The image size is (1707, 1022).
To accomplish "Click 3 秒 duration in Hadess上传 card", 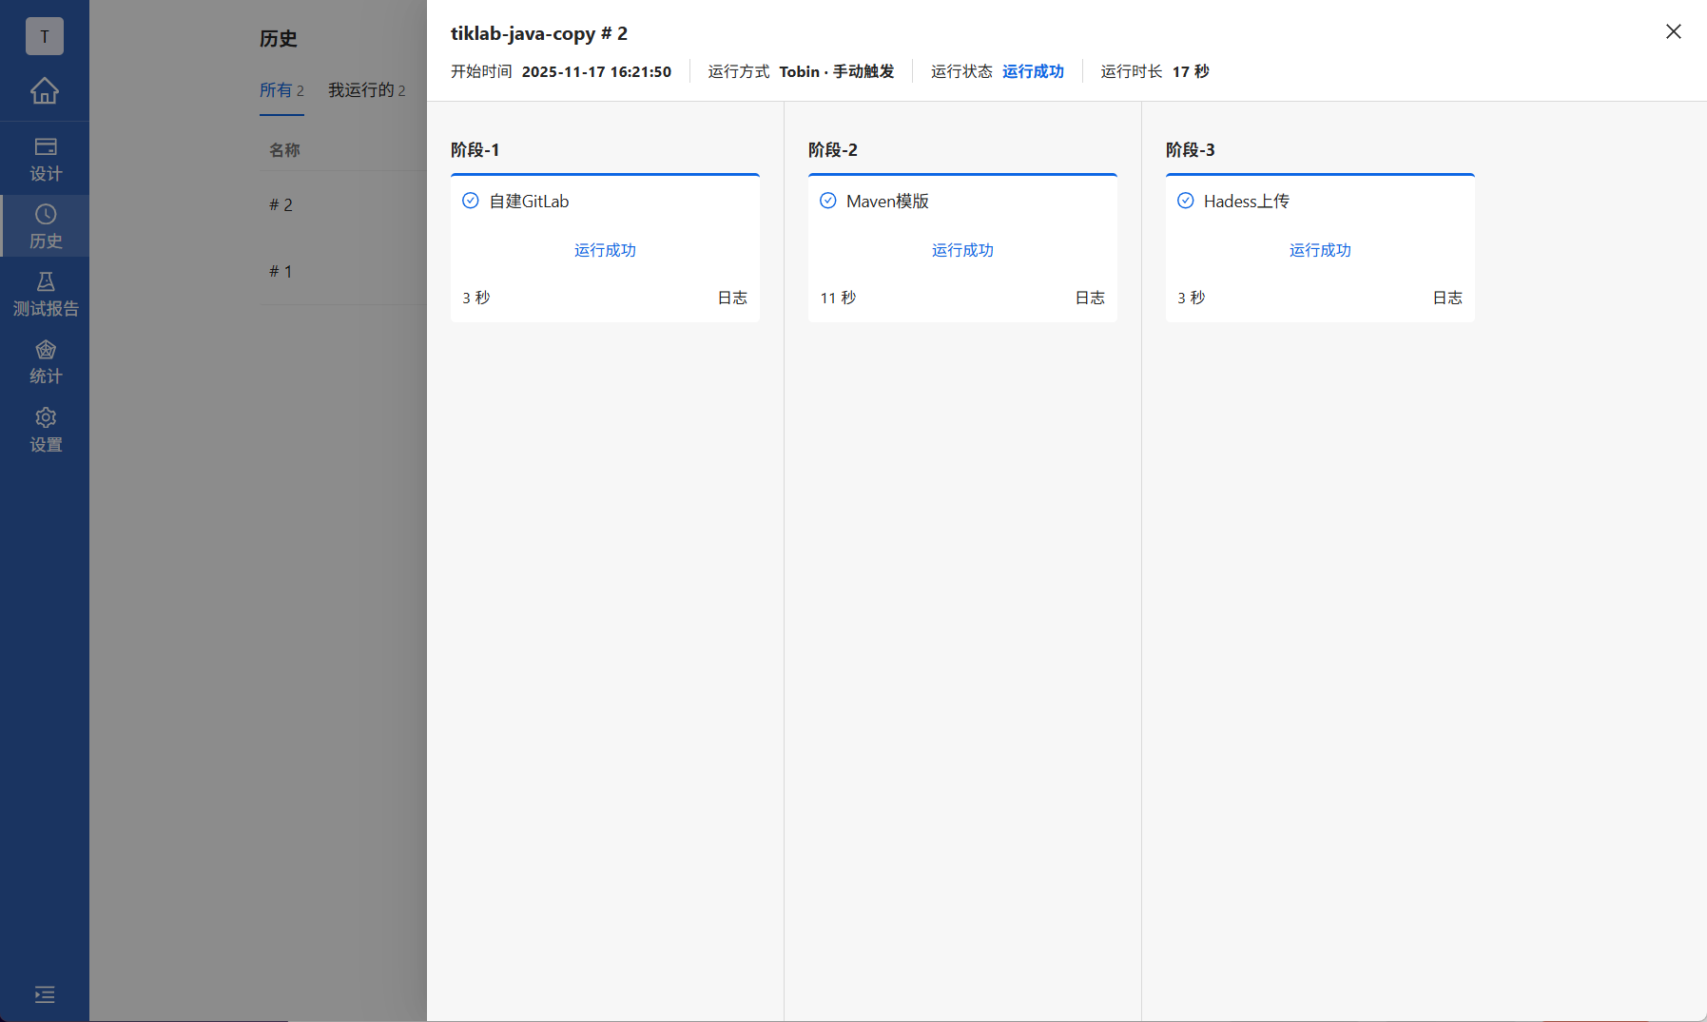I will (1192, 298).
